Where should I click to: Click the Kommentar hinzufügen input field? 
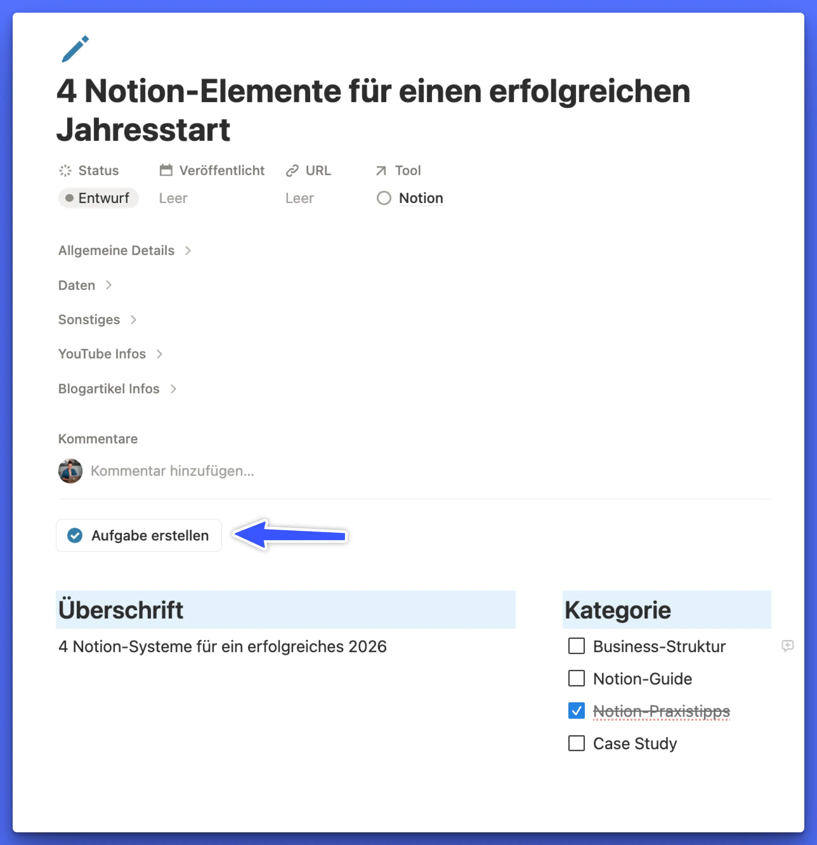click(x=173, y=471)
